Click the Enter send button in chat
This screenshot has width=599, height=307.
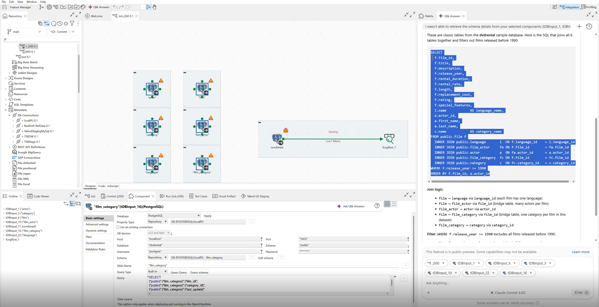pyautogui.click(x=581, y=292)
